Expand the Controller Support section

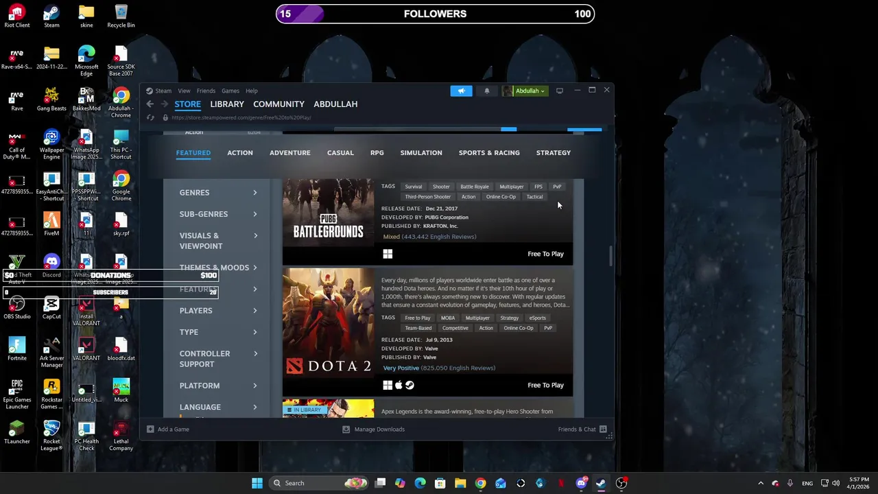(218, 359)
